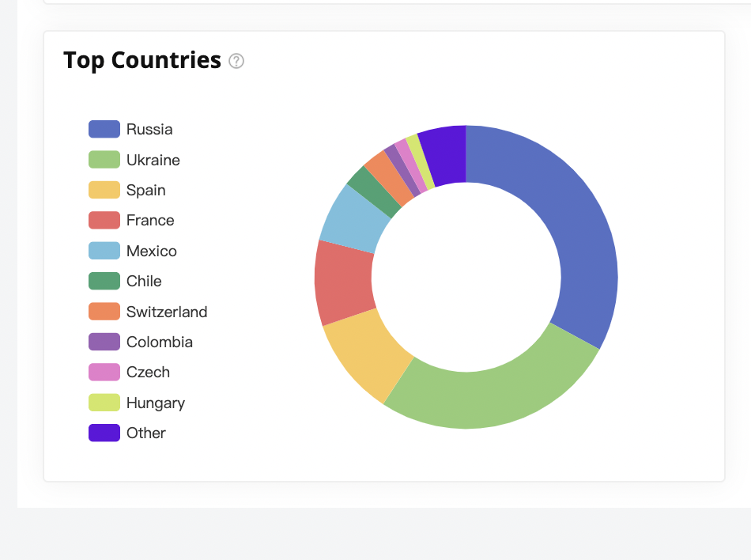The image size is (751, 560).
Task: Toggle the Hungary legend color swatch
Action: coord(104,403)
